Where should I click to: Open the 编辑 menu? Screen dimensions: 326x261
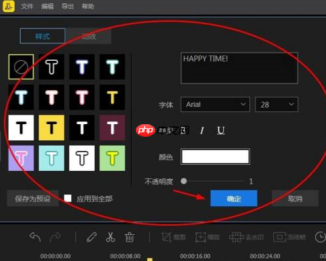click(x=47, y=6)
